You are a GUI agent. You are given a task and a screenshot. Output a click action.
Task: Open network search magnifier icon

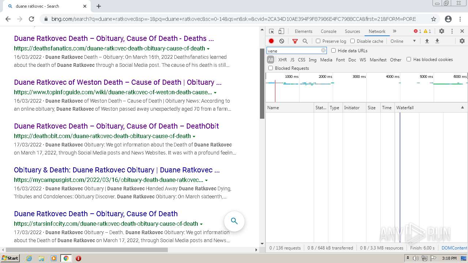click(x=305, y=41)
